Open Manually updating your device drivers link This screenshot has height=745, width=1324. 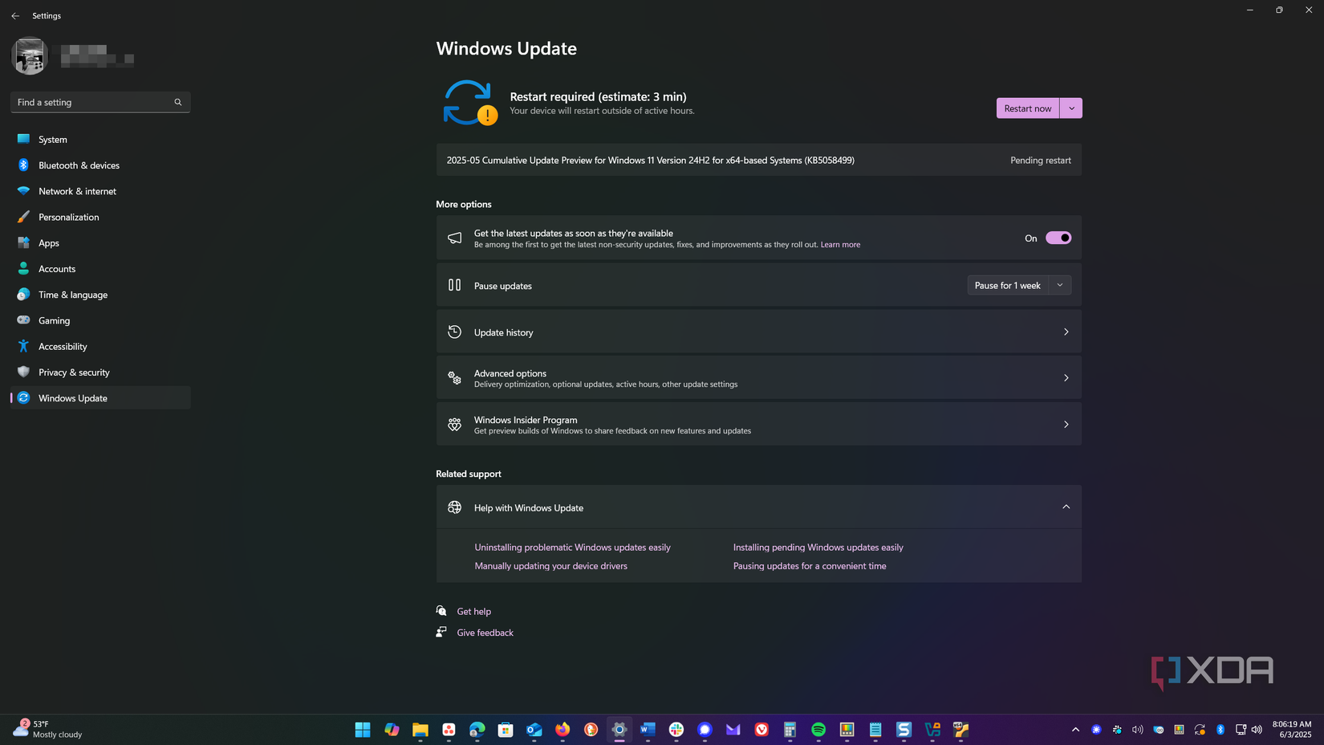[550, 566]
